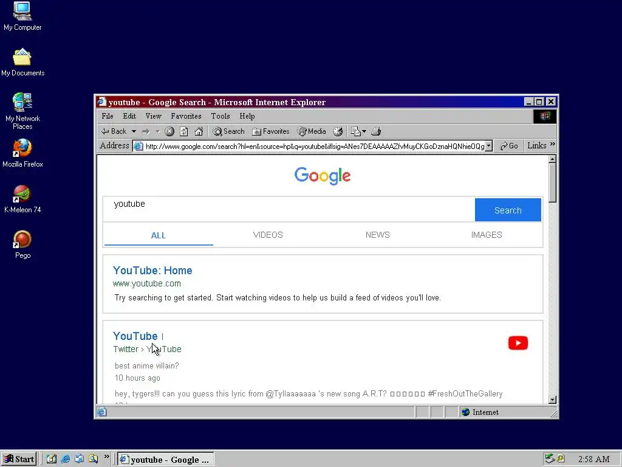Image resolution: width=622 pixels, height=467 pixels.
Task: Open the My Computer desktop icon
Action: click(22, 16)
